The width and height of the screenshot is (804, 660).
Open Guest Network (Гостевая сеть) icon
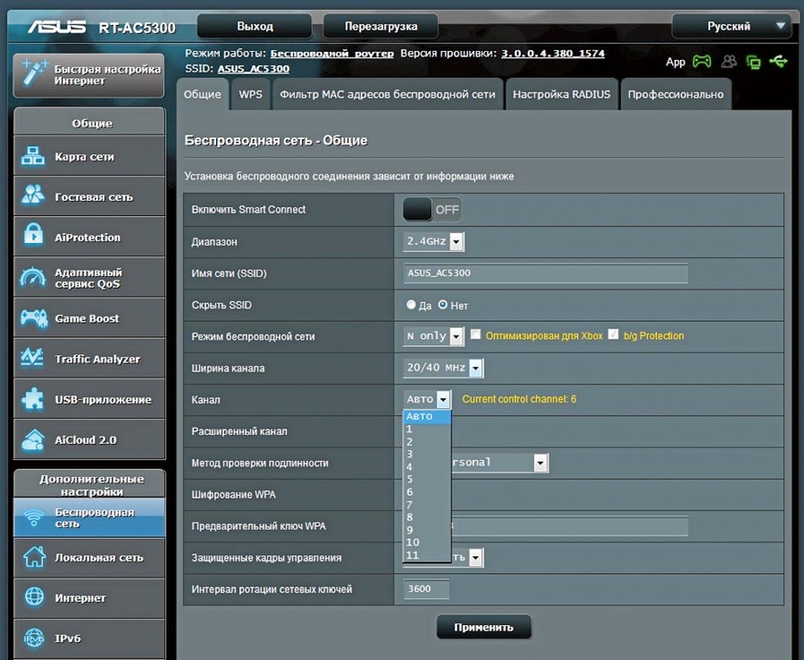(33, 196)
